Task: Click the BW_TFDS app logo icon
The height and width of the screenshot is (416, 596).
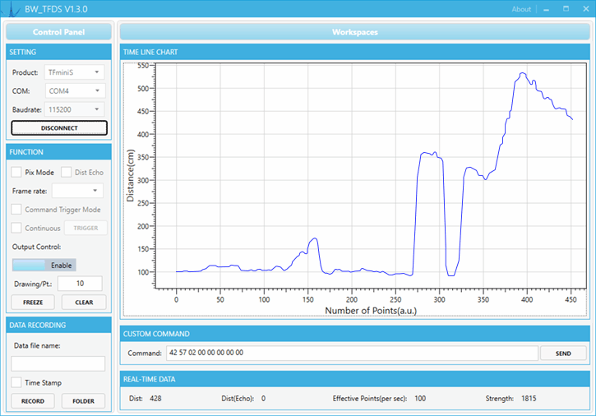Action: (x=12, y=9)
